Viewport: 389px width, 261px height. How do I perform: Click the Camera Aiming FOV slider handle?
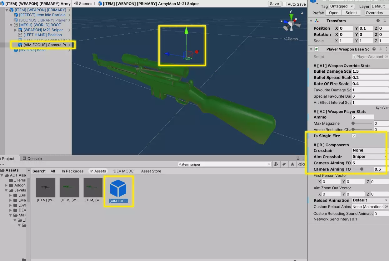point(362,169)
